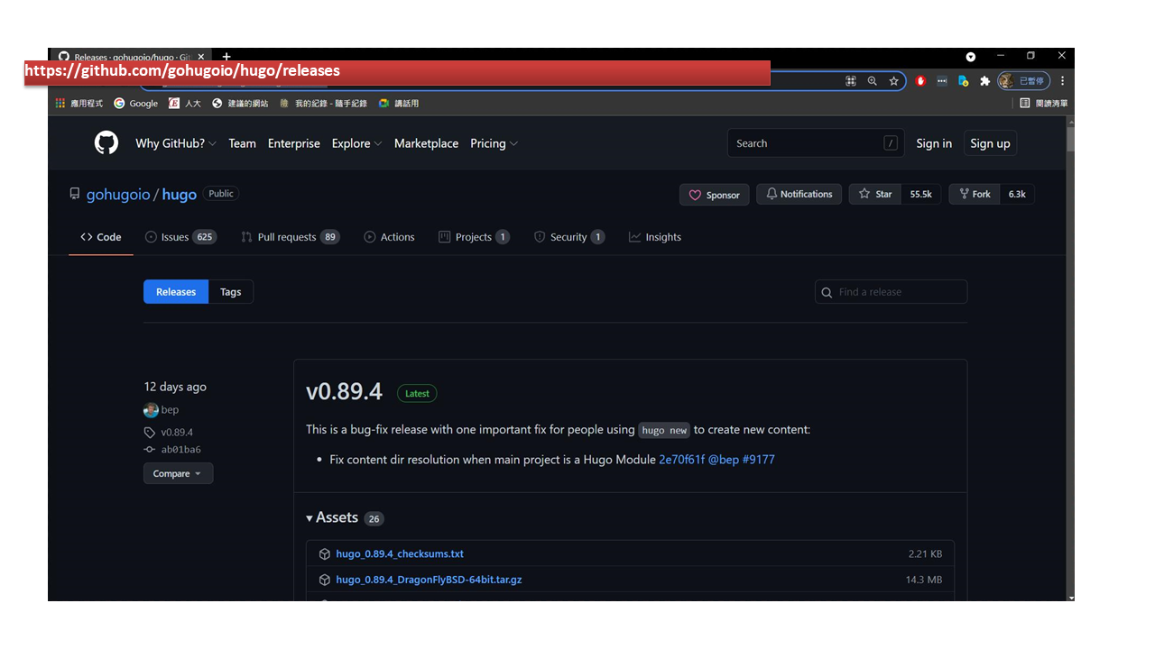
Task: Open the hugo repository link
Action: [x=180, y=195]
